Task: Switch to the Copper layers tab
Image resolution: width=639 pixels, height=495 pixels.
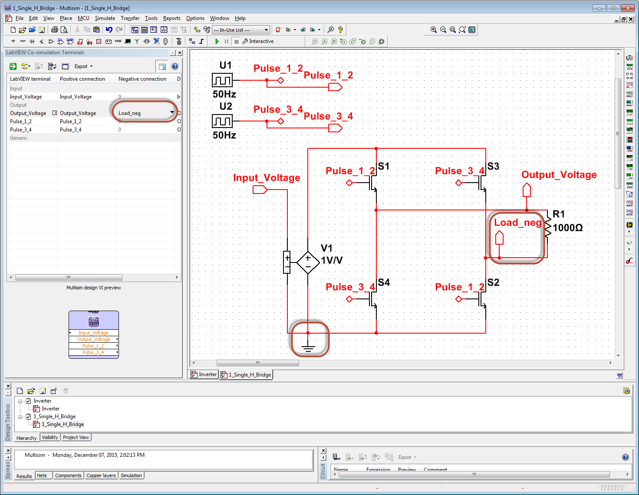Action: pos(101,475)
